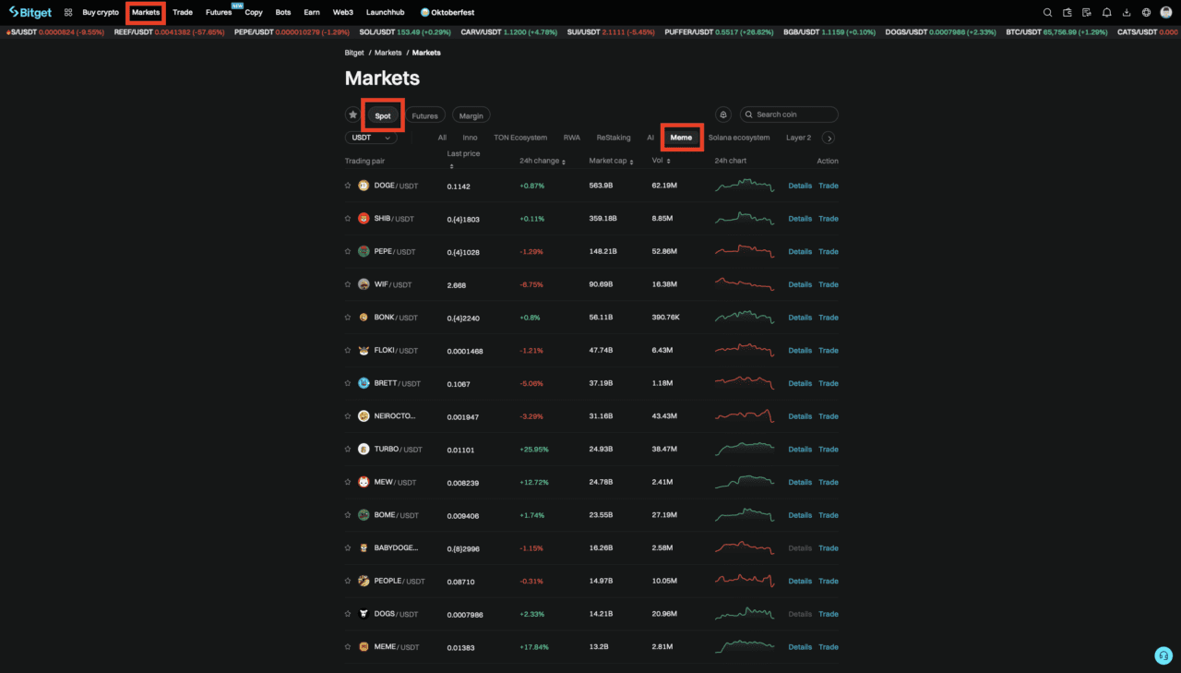Switch to TON Ecosystem category
The image size is (1181, 673).
point(520,138)
